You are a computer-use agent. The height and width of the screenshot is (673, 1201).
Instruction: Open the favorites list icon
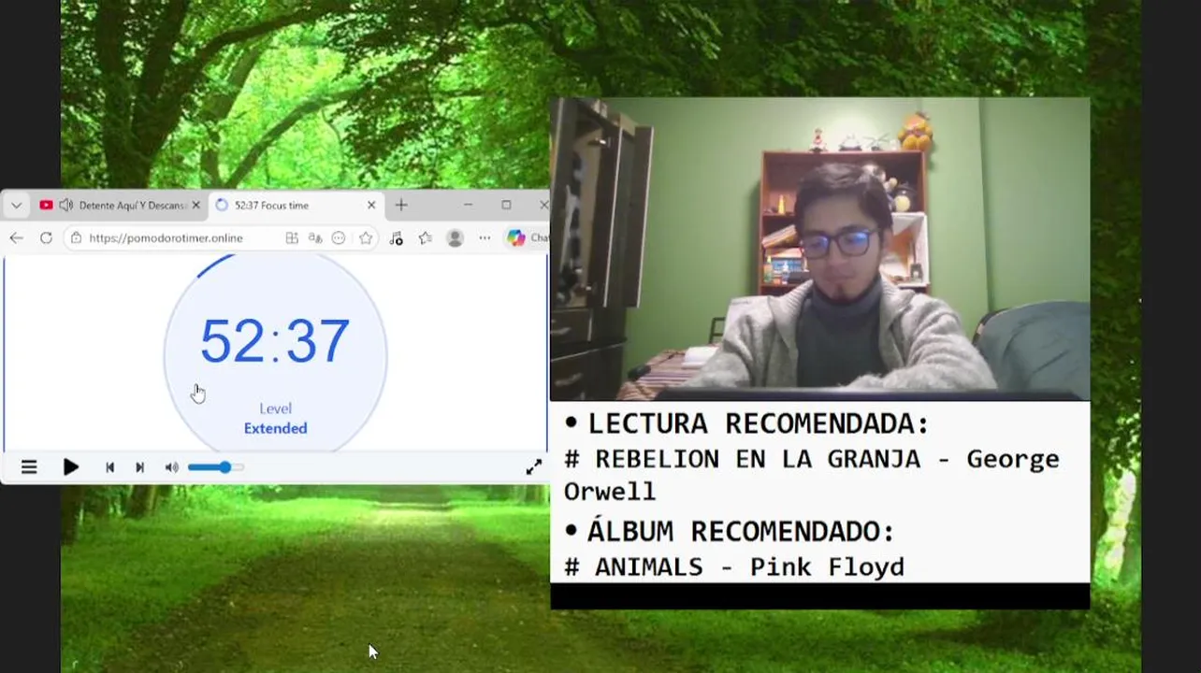[x=425, y=238]
